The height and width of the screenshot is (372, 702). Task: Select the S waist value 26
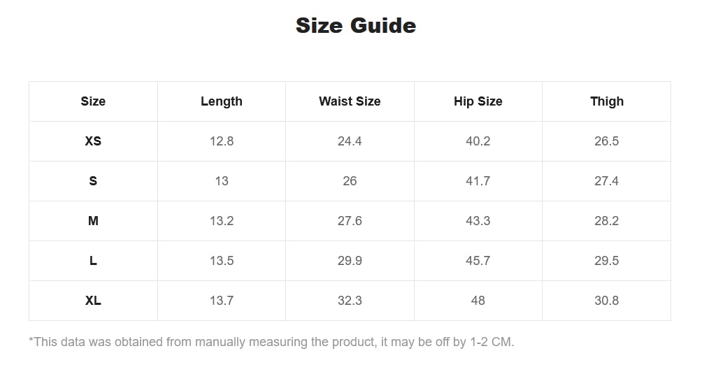(x=350, y=181)
